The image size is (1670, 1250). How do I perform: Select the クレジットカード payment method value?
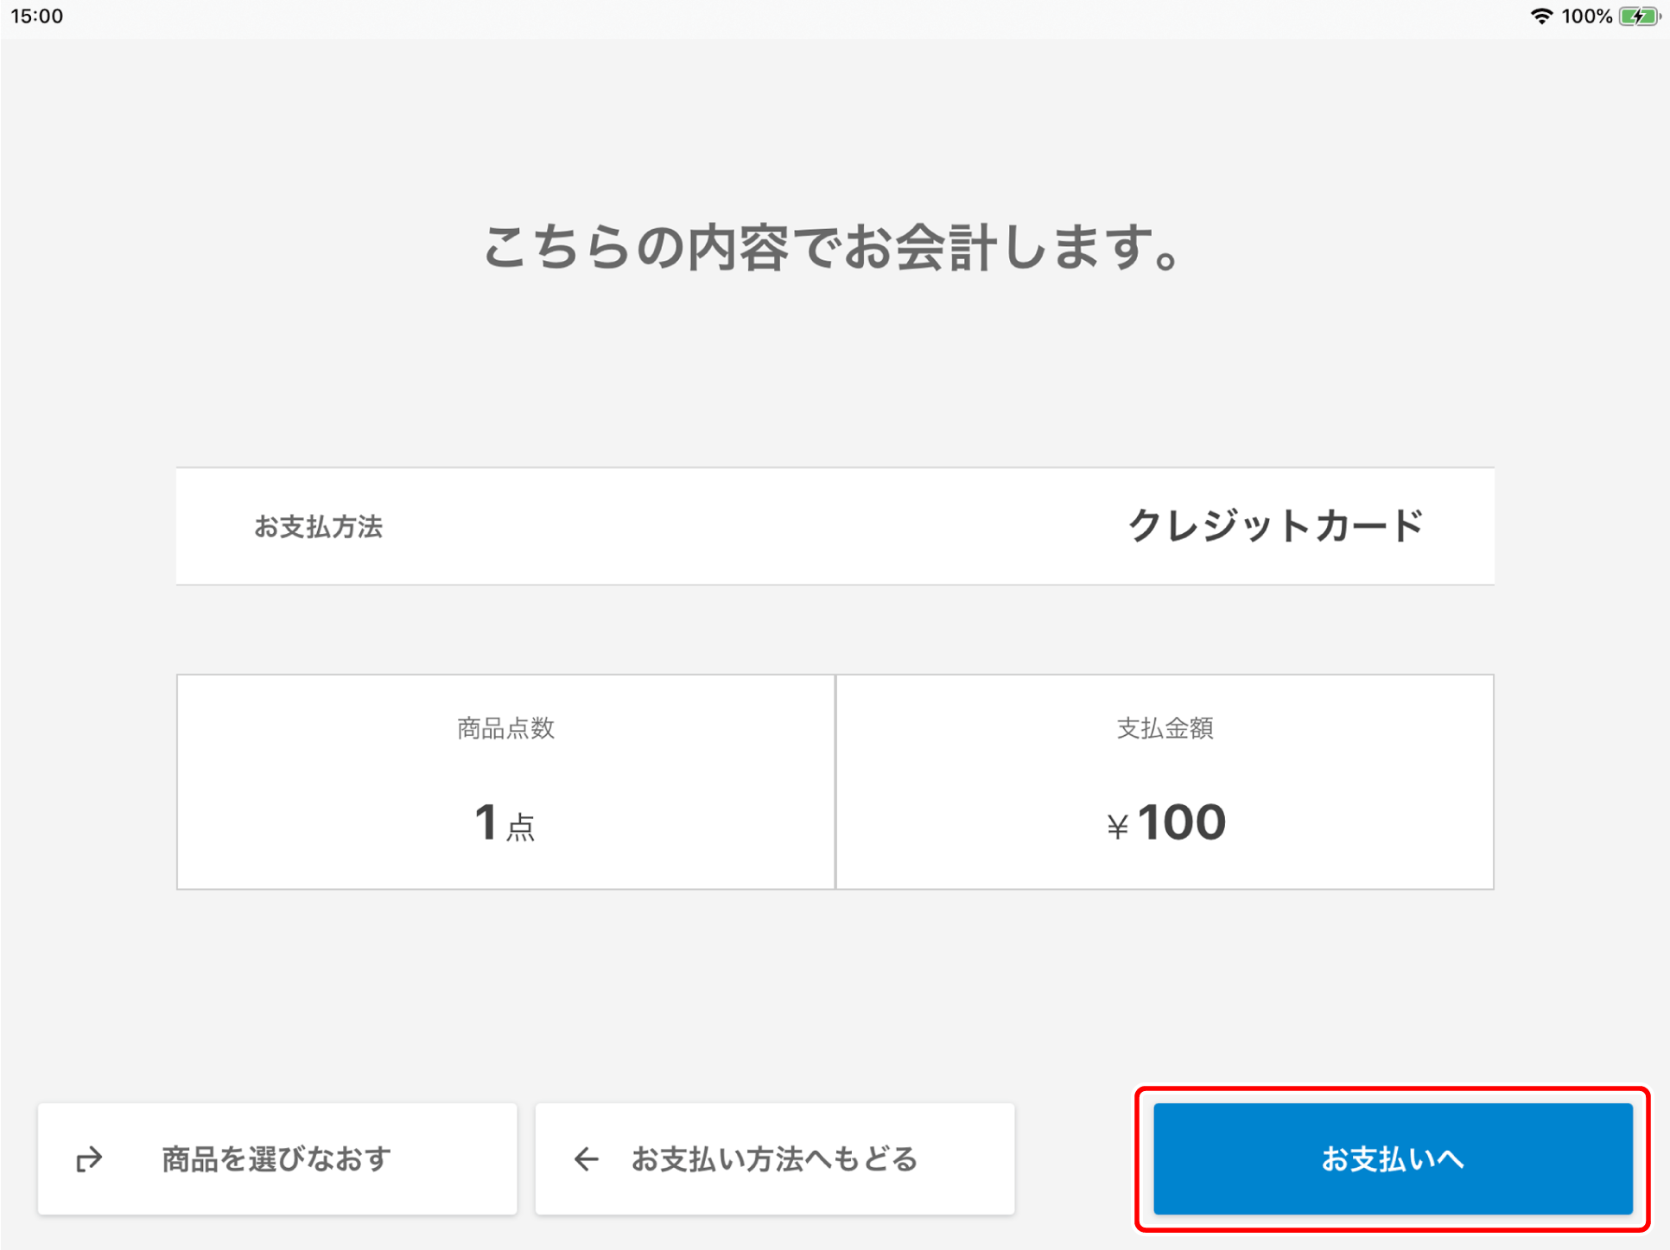click(1275, 525)
